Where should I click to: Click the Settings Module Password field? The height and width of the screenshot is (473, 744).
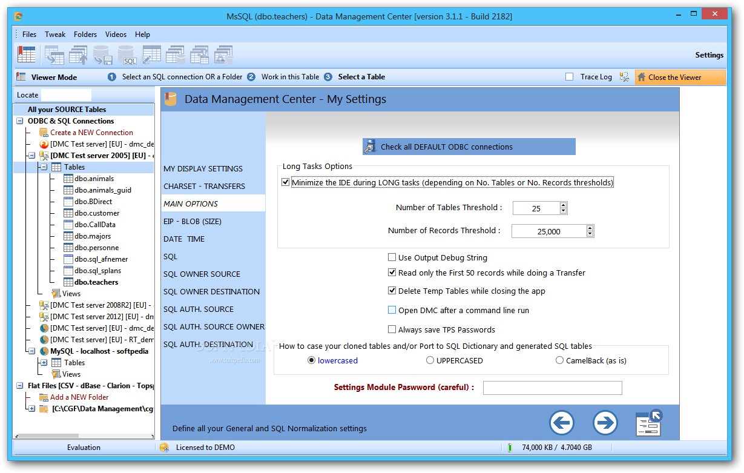click(x=552, y=388)
